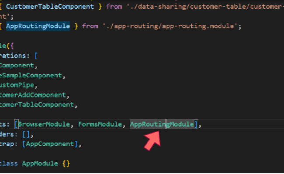Click the class keyword before AppModule

pyautogui.click(x=9, y=164)
